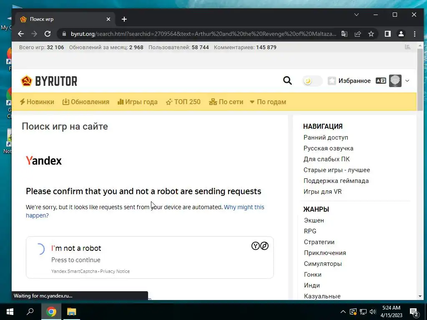Open Старые игры - лучшее link

pyautogui.click(x=337, y=170)
